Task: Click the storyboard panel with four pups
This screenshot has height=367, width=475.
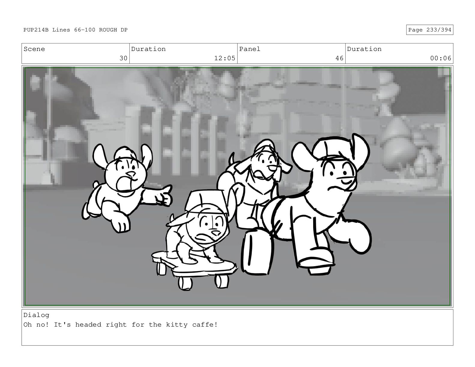Action: tap(237, 186)
